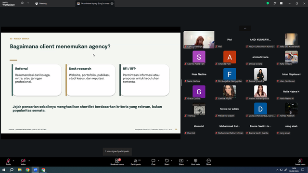
Task: Open the Windows Start menu
Action: pos(4,170)
